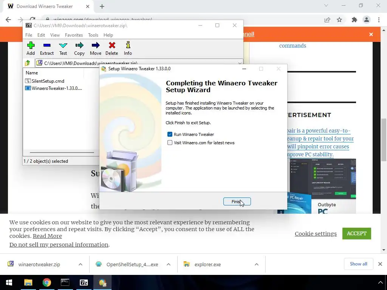The image size is (387, 290).
Task: Dismiss the orange banner with X
Action: point(371,34)
